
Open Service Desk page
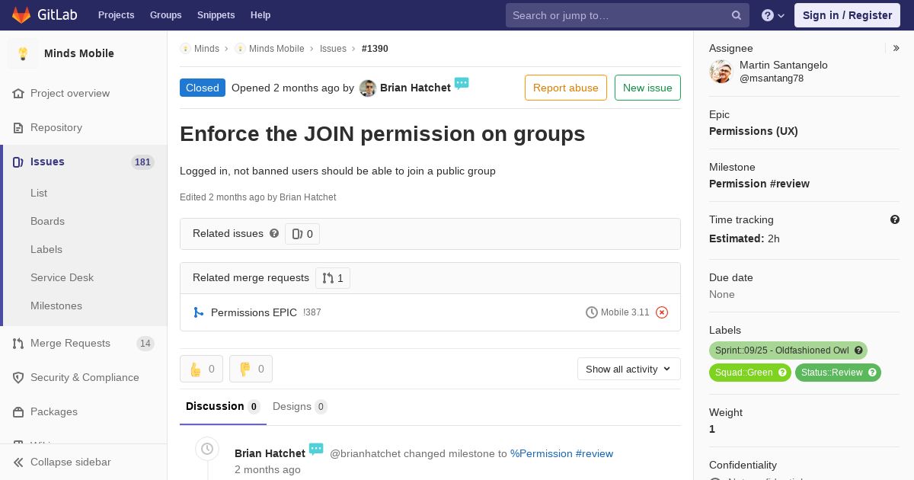pos(62,277)
